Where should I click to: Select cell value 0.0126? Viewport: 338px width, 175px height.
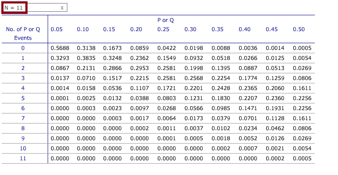pyautogui.click(x=275, y=138)
